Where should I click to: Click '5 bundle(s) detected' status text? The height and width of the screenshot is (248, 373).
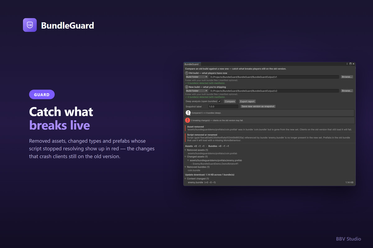point(205,83)
